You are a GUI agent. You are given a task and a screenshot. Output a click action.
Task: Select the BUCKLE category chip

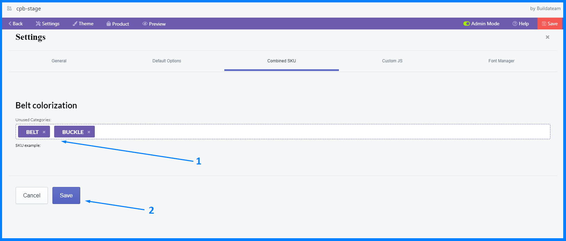point(74,132)
